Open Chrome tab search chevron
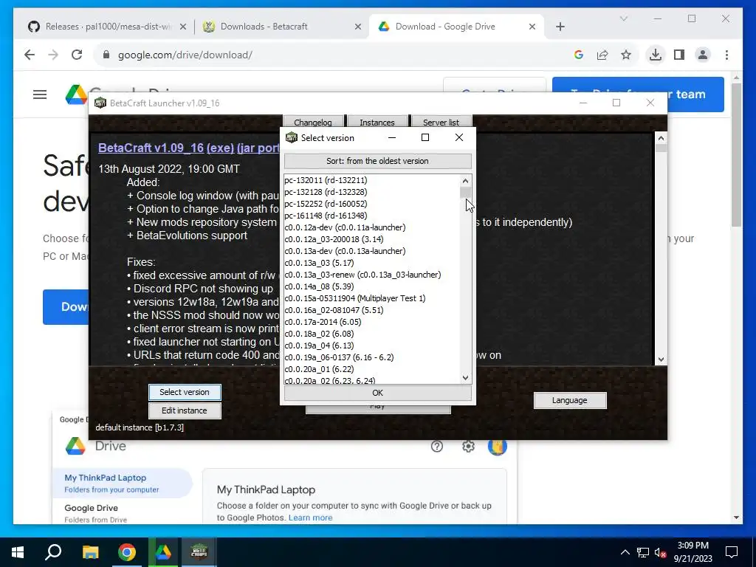The width and height of the screenshot is (756, 567). pyautogui.click(x=623, y=18)
